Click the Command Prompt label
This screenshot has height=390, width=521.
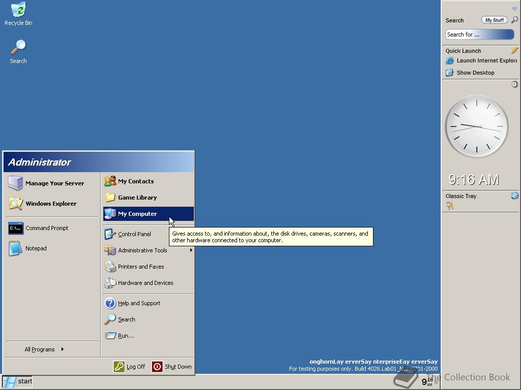[x=47, y=228]
